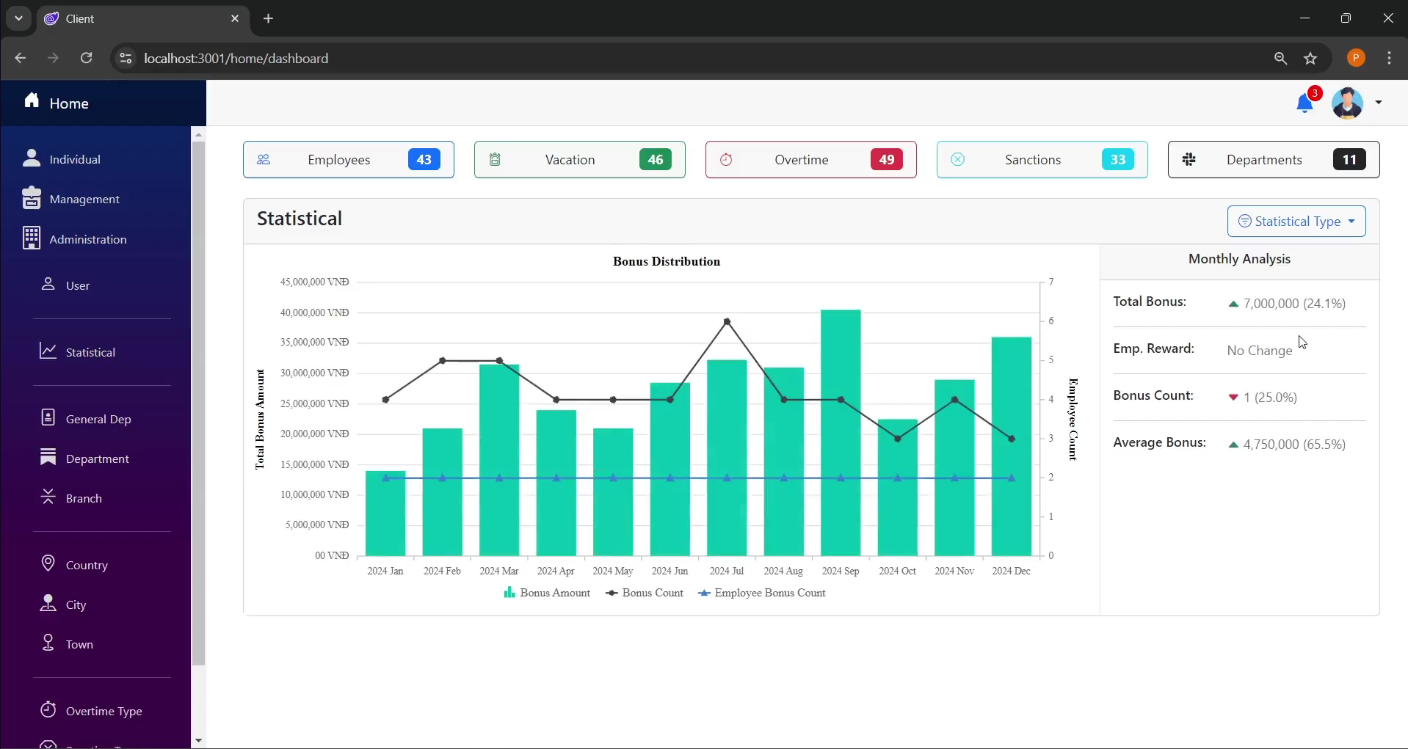Open the Vacation summary card
Viewport: 1408px width, 749px height.
tap(579, 160)
